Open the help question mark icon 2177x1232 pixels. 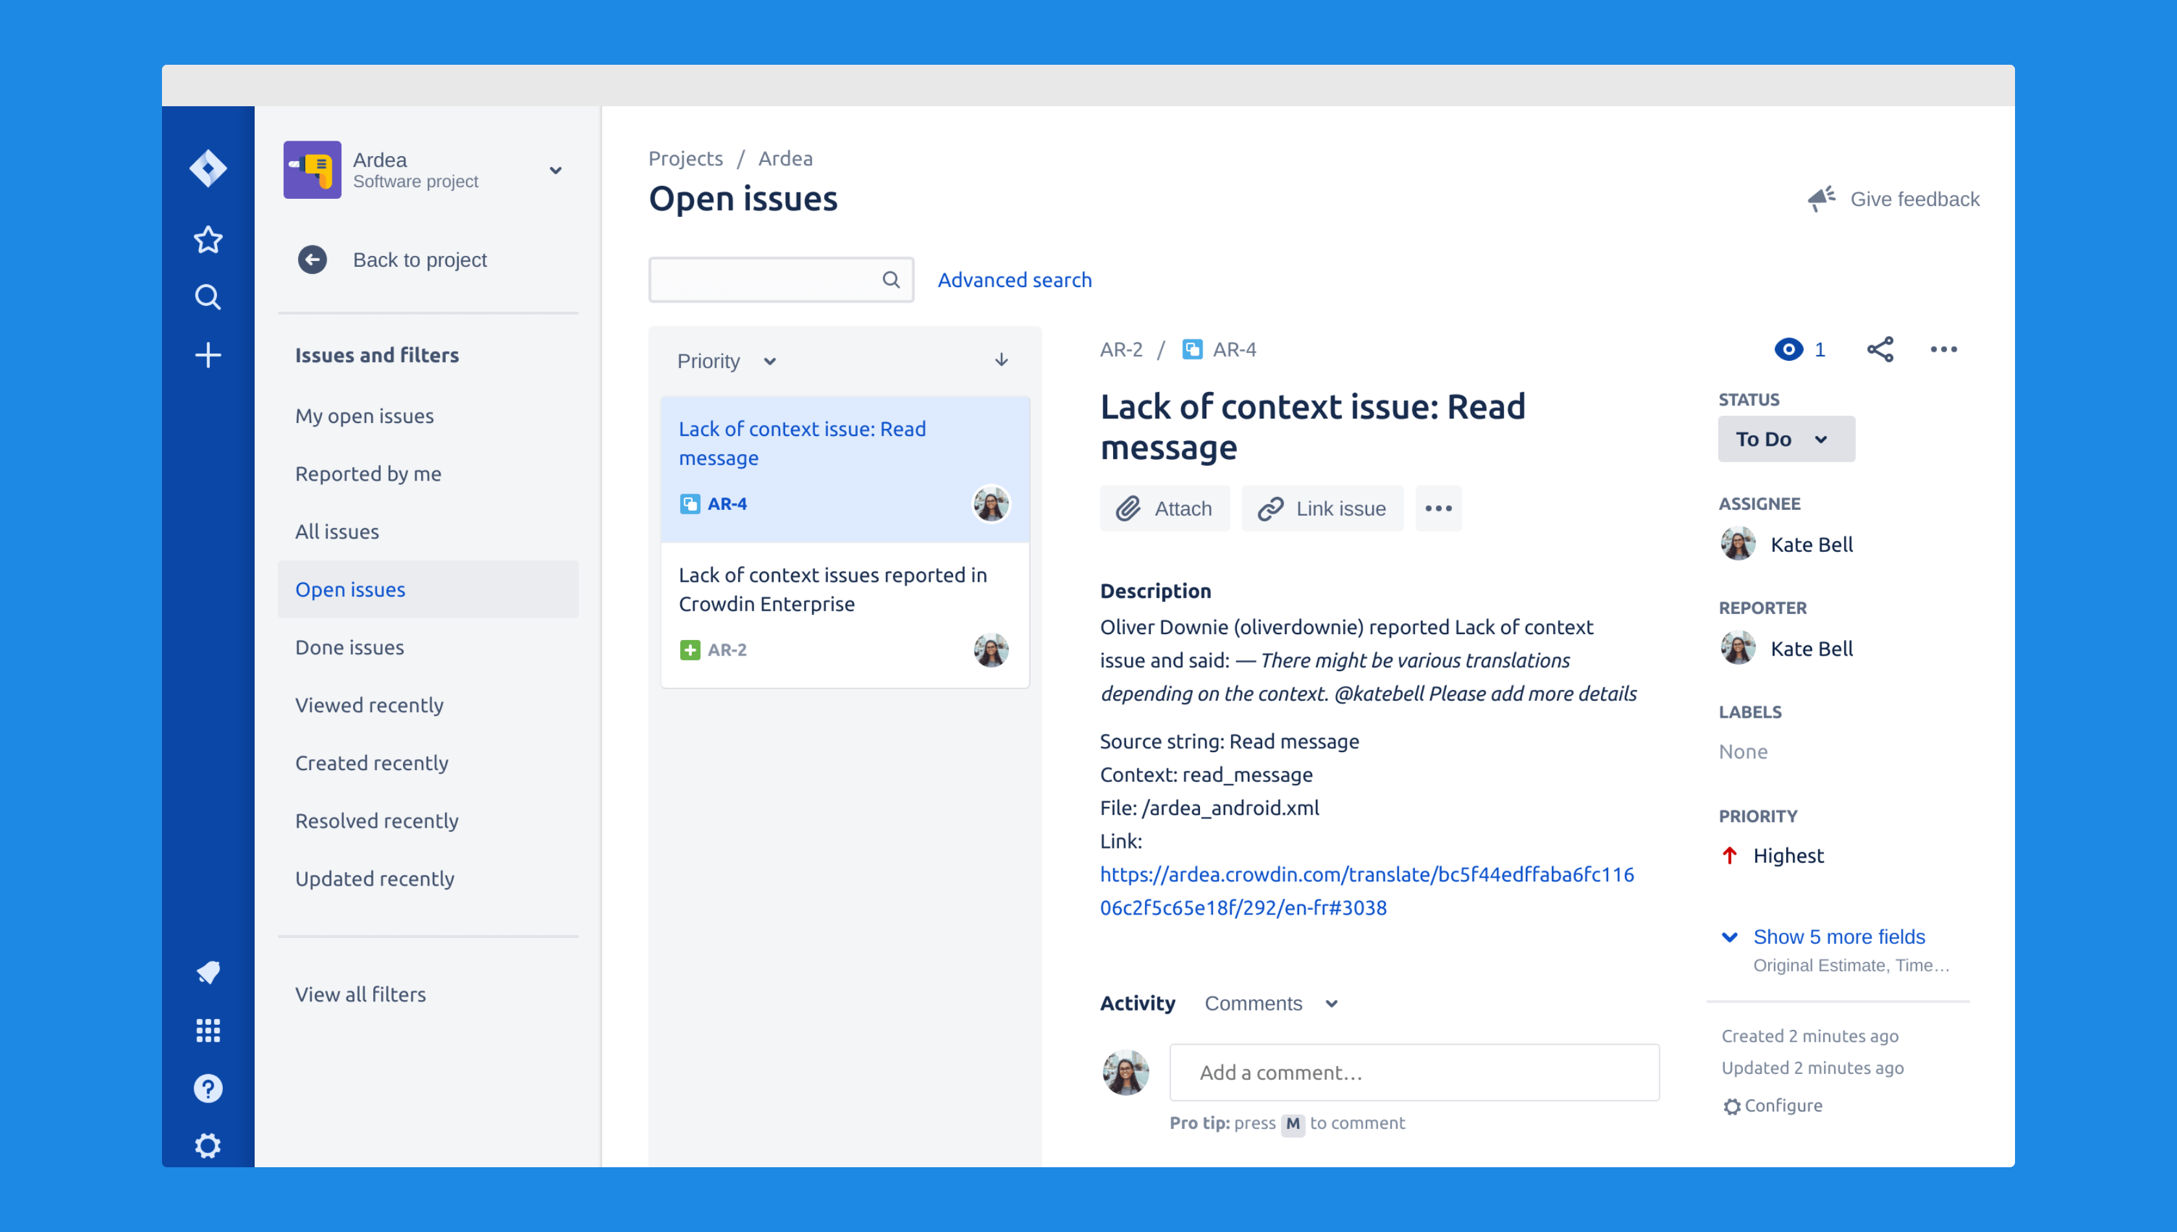point(208,1088)
